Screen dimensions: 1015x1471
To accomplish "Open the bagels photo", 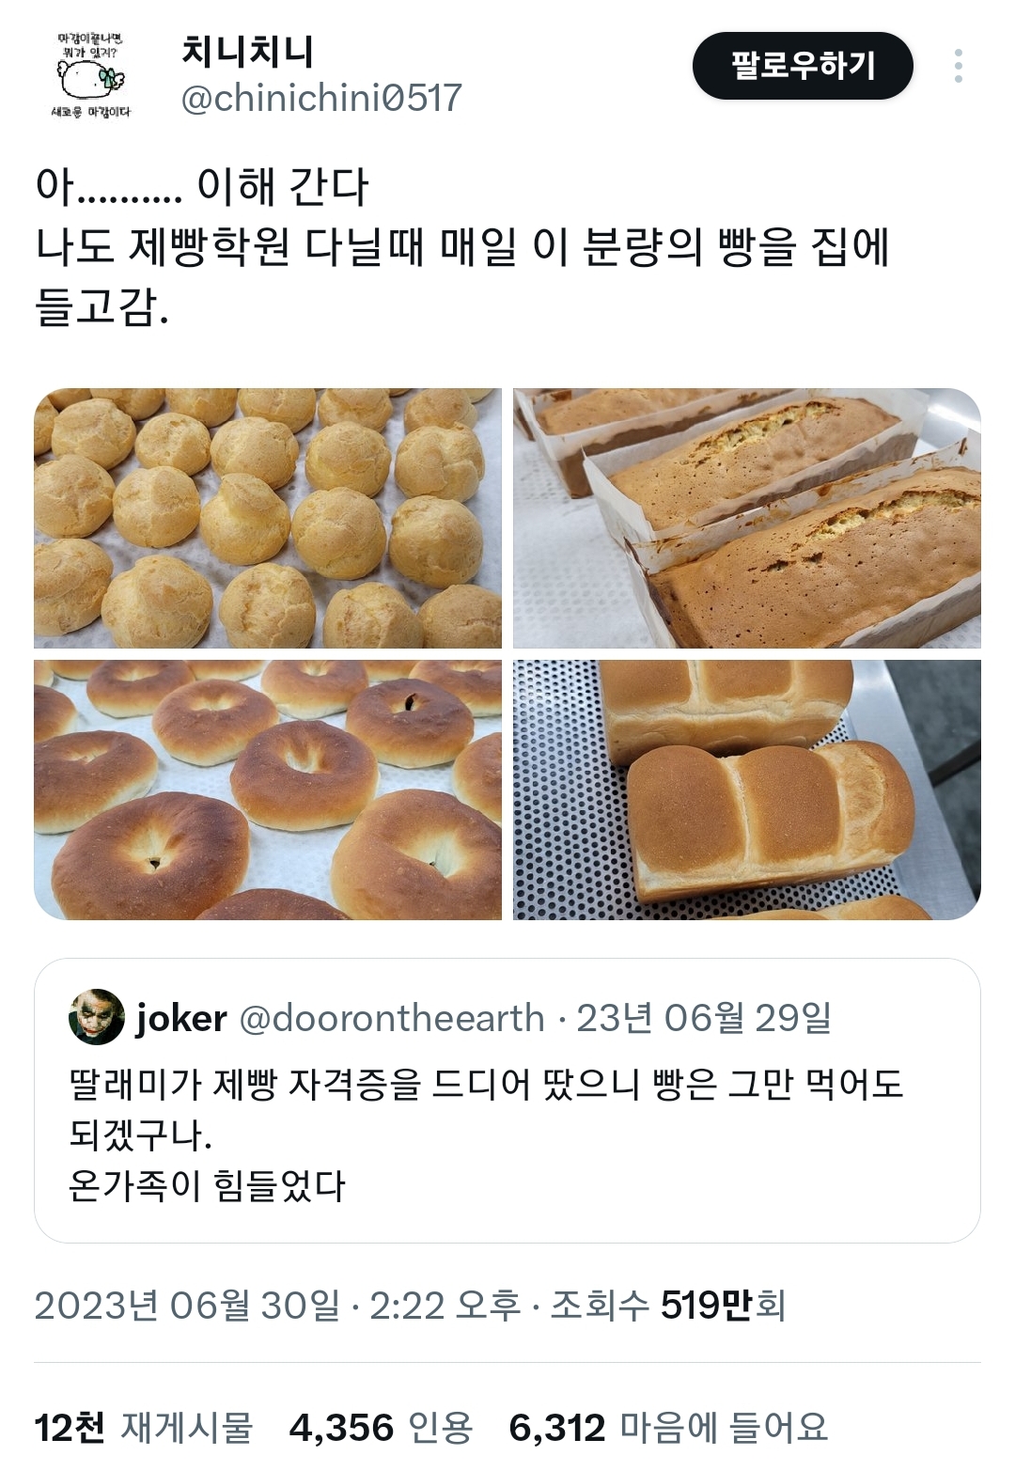I will pos(268,790).
